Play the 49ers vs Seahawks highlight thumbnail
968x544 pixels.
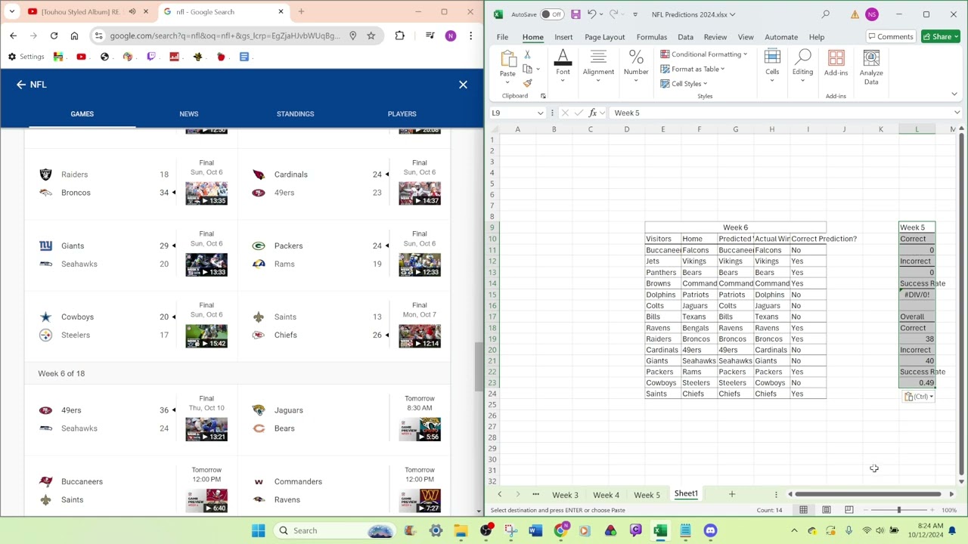click(x=206, y=429)
